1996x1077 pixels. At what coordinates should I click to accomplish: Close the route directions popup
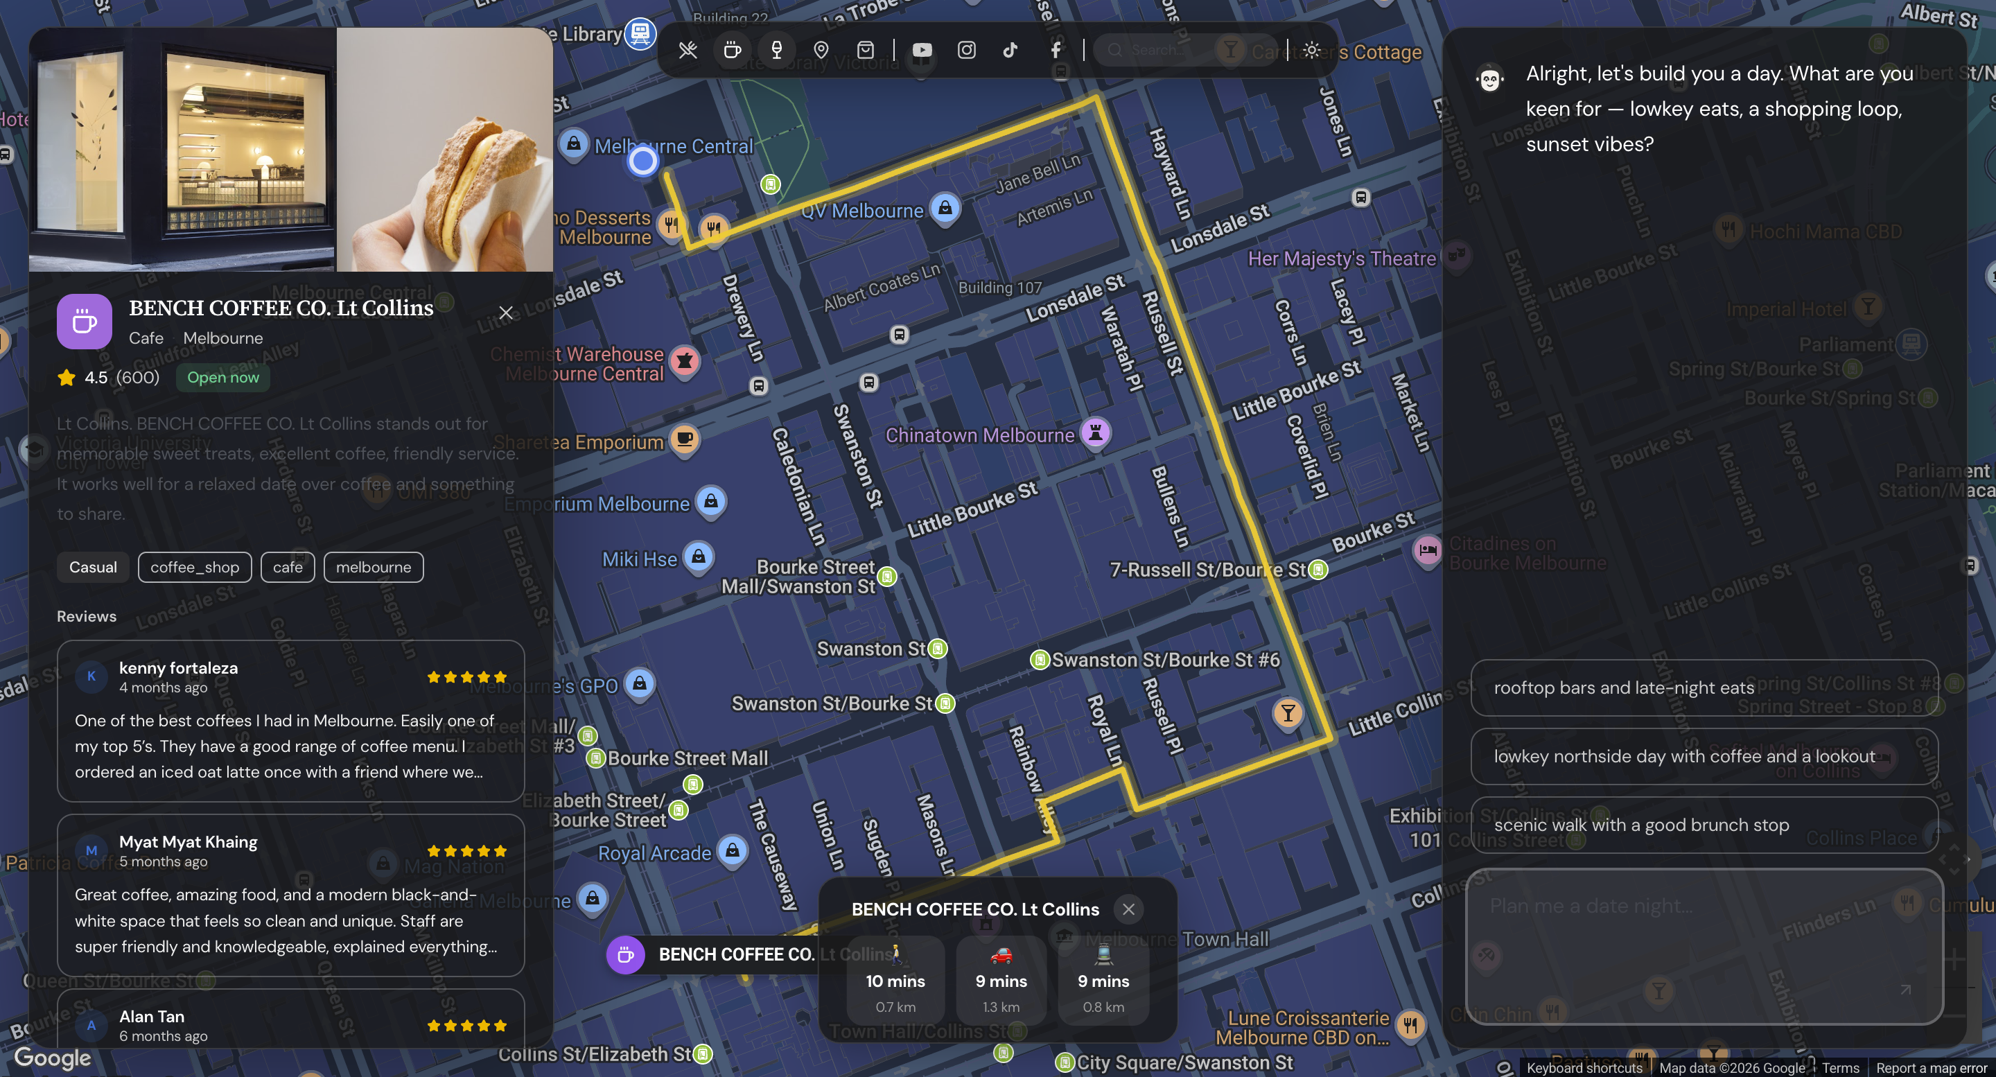[x=1128, y=909]
